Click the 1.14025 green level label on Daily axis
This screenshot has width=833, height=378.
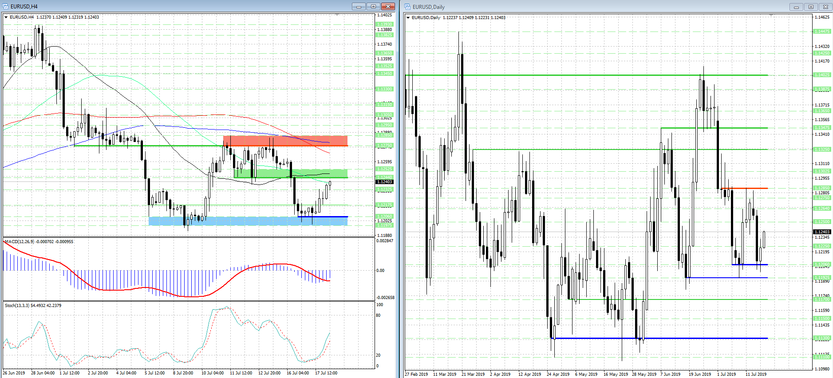coord(822,75)
